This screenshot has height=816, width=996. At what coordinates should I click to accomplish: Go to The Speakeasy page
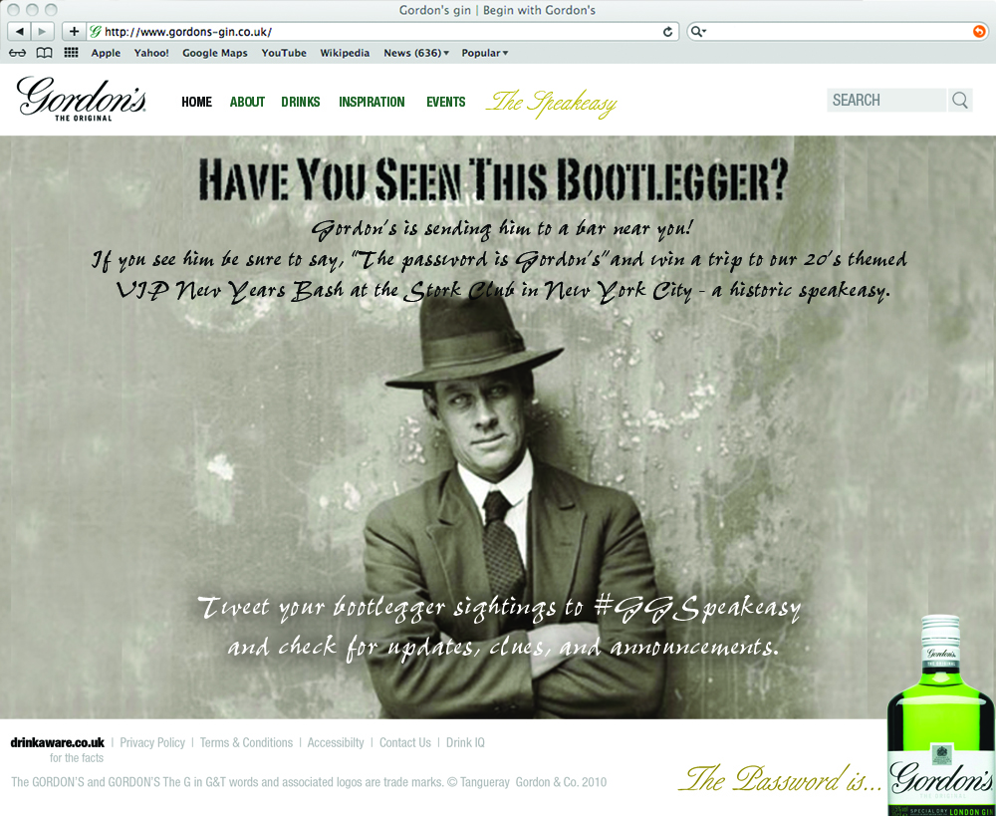pos(552,103)
